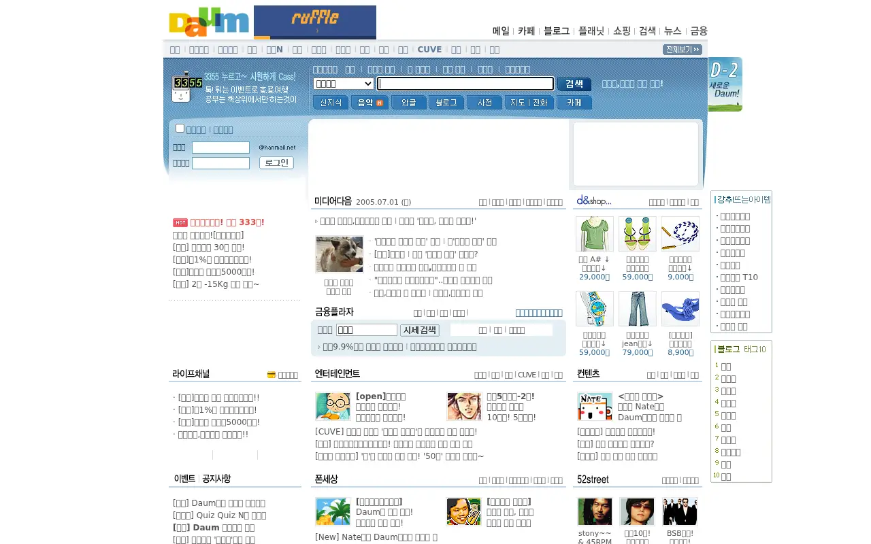
Task: Select the 신지식 search tab
Action: click(331, 103)
